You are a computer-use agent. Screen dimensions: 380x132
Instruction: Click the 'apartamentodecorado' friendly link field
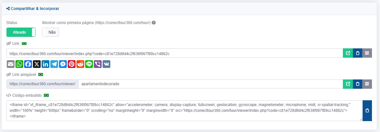[210, 84]
